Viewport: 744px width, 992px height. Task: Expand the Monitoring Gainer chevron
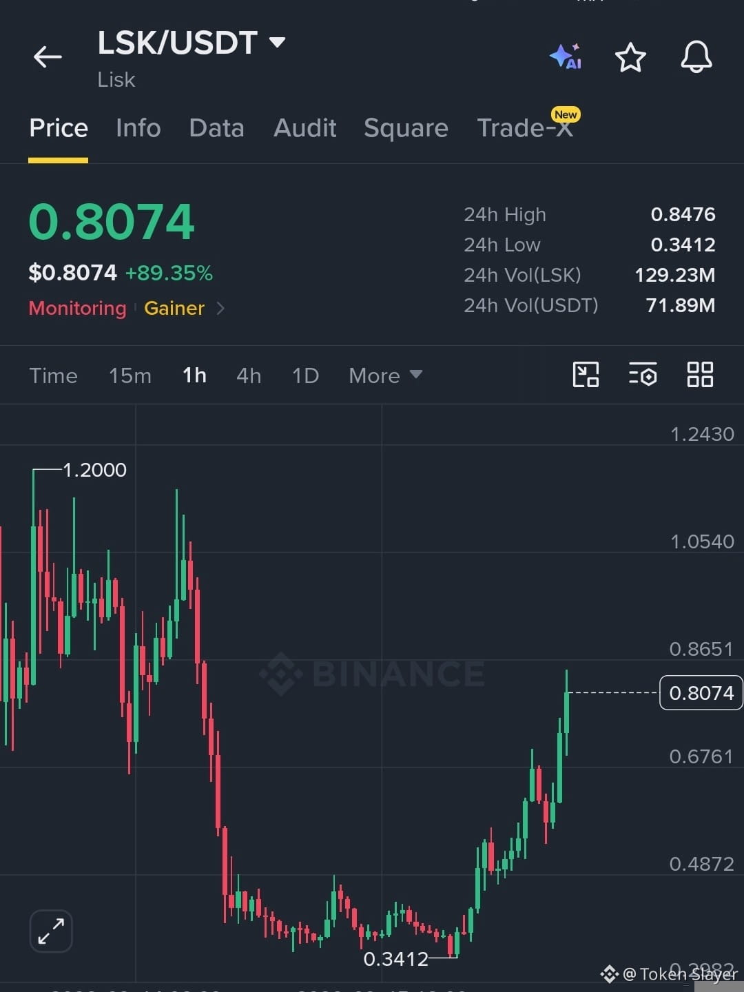[220, 308]
